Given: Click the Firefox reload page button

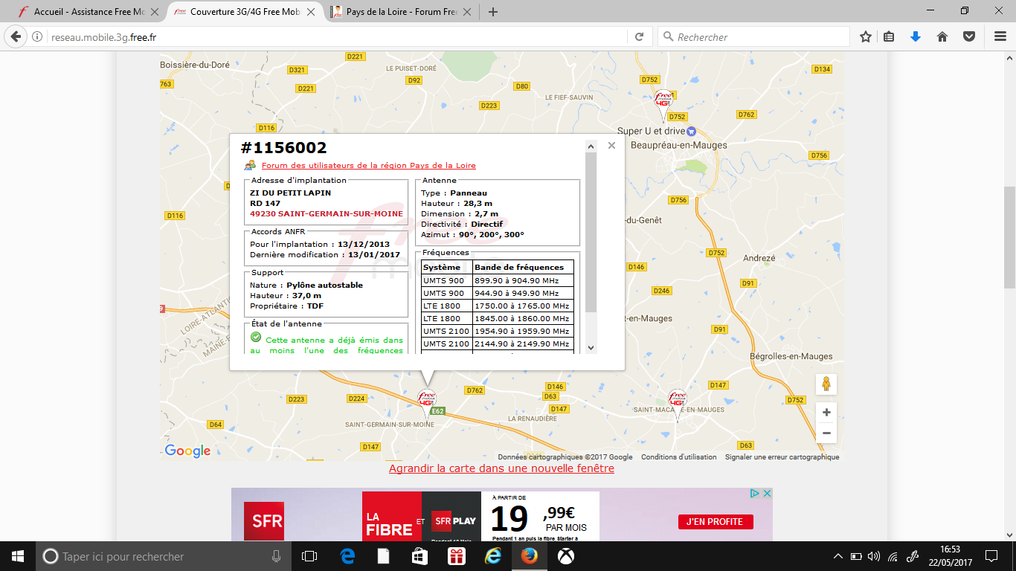Looking at the screenshot, I should [639, 36].
